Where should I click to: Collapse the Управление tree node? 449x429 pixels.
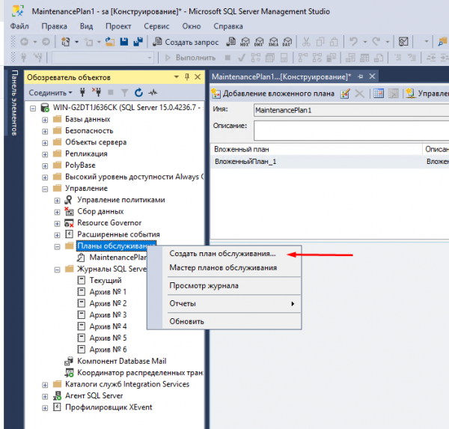pos(45,189)
